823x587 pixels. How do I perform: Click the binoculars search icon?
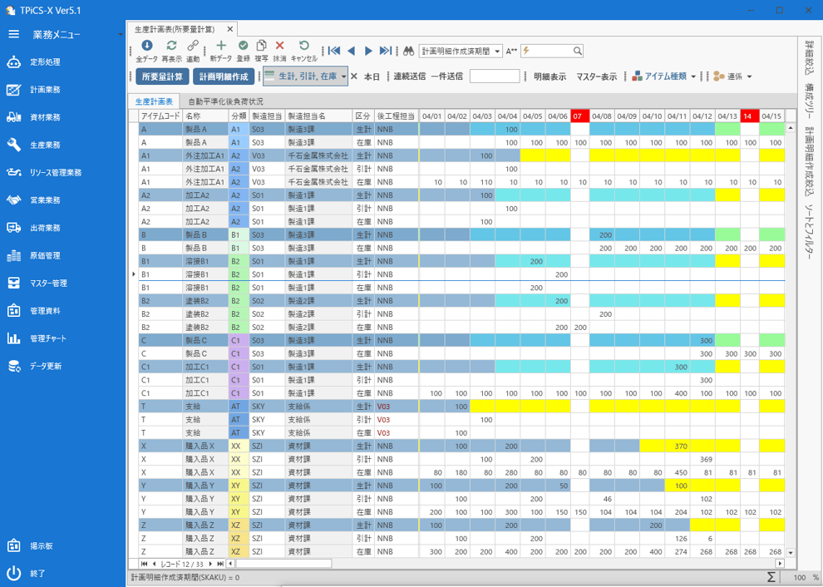409,52
